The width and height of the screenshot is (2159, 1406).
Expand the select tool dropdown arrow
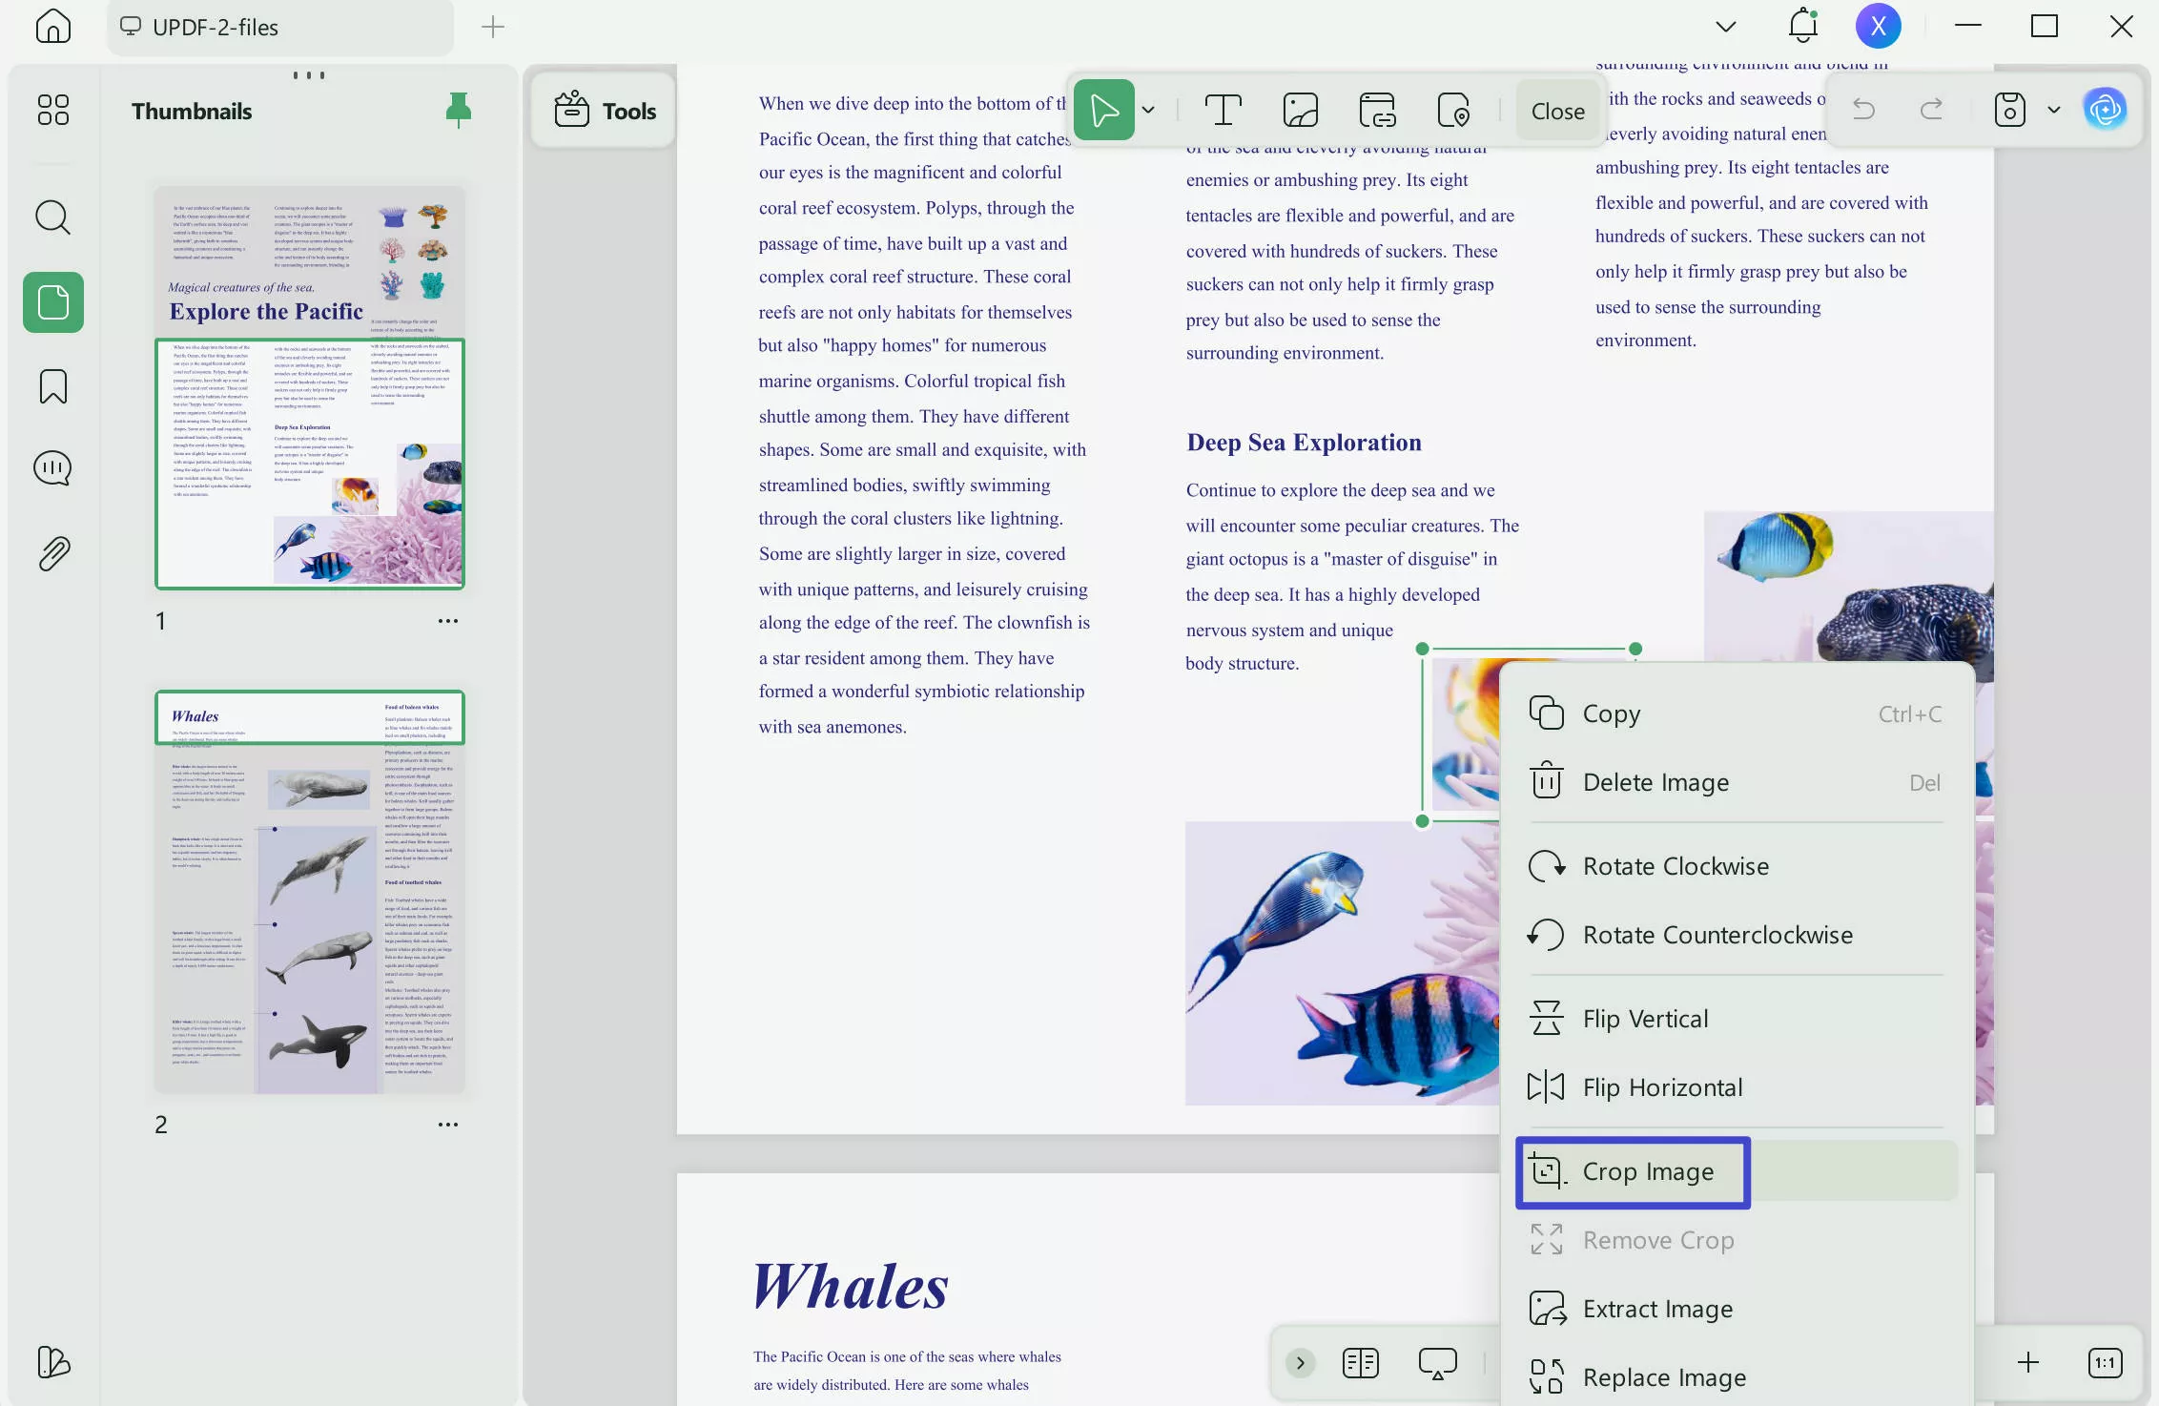point(1148,111)
